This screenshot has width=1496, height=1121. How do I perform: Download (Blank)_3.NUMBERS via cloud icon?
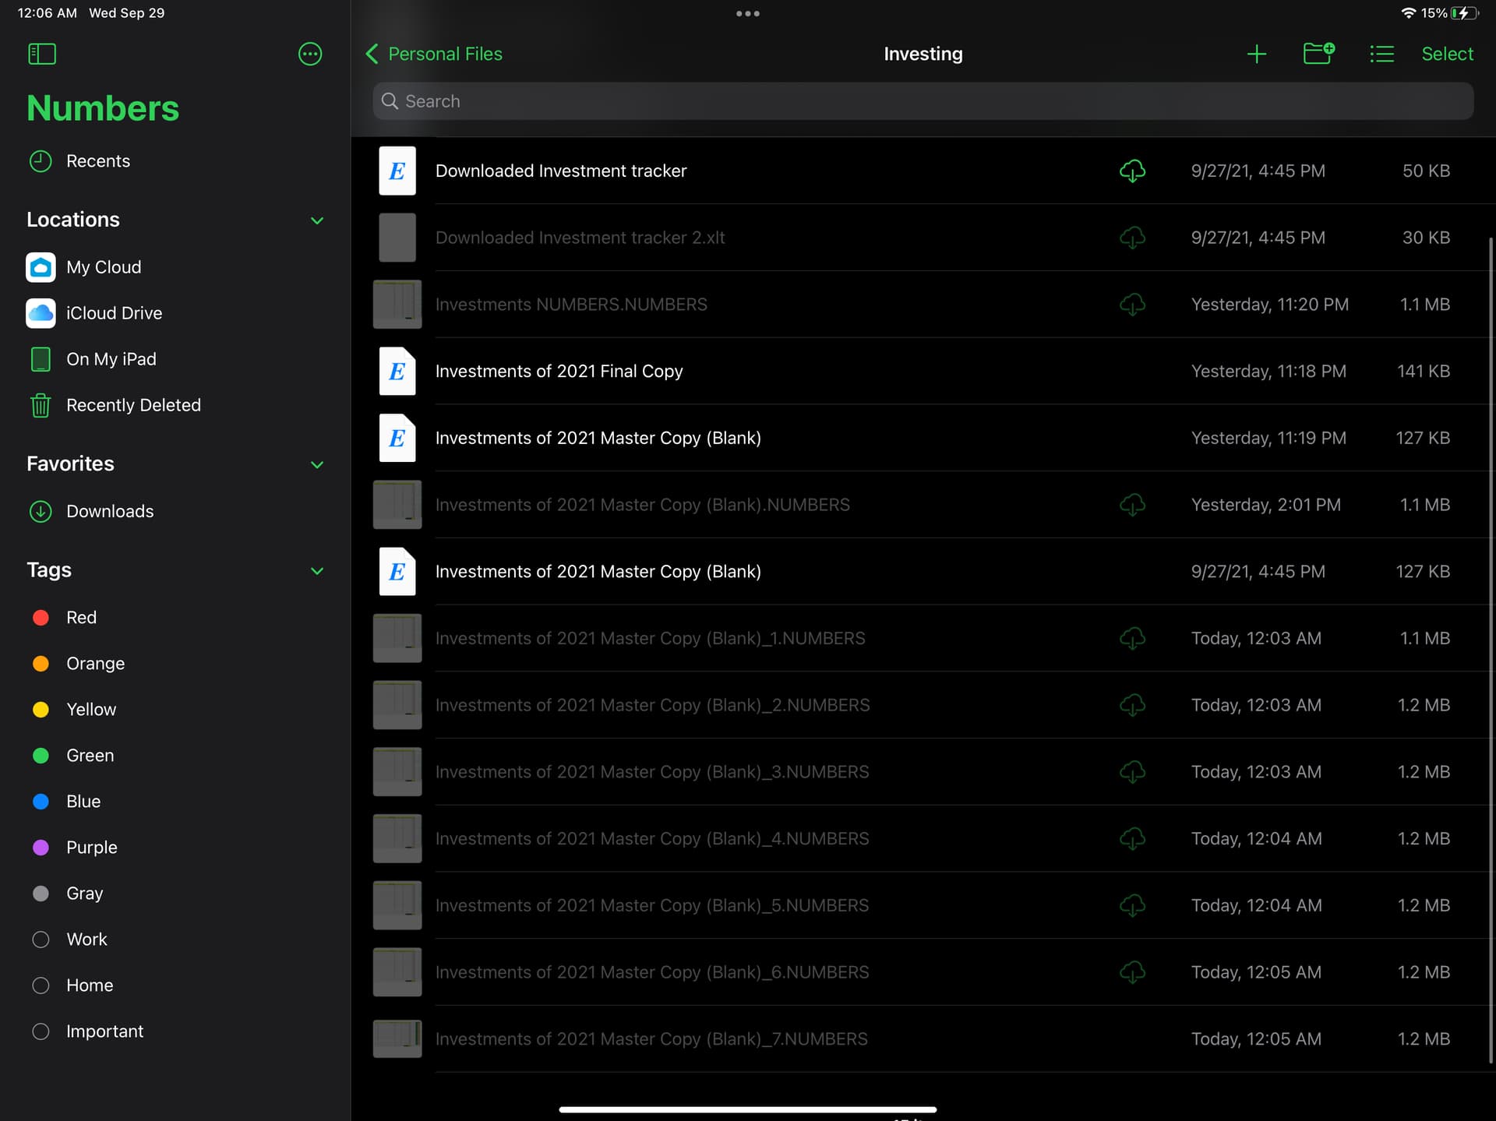pos(1132,772)
